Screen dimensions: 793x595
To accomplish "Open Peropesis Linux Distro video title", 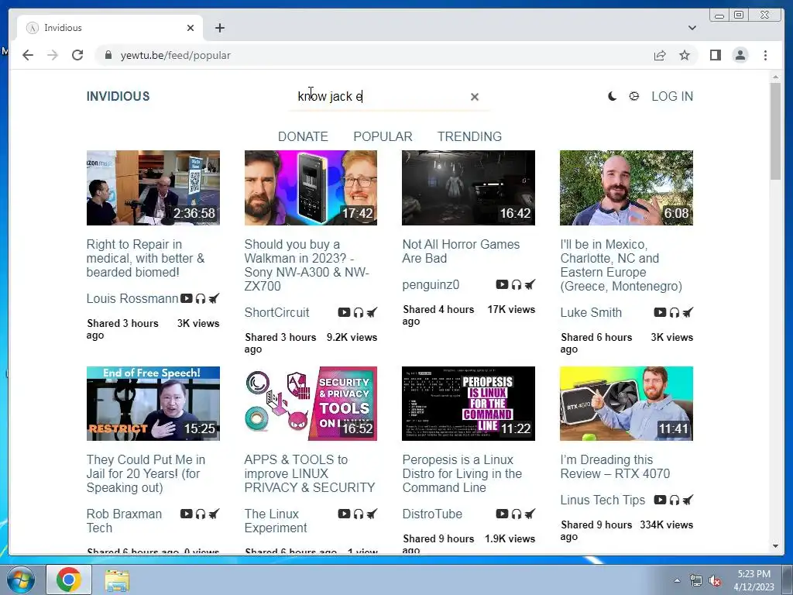I will coord(462,473).
